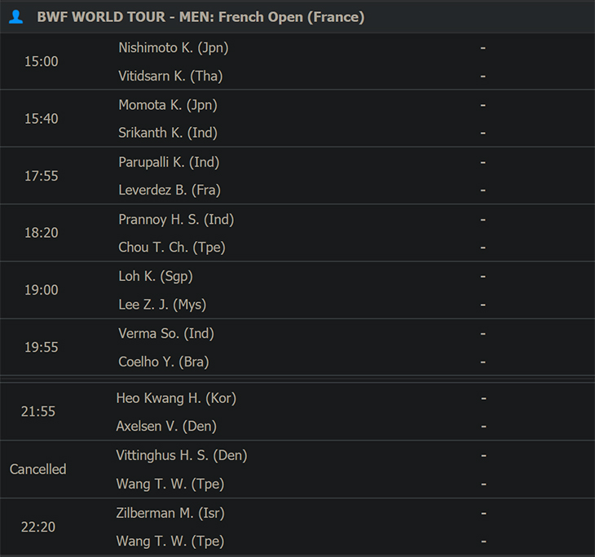Open Chou T. Ch. (Tpe) entry

pos(172,248)
